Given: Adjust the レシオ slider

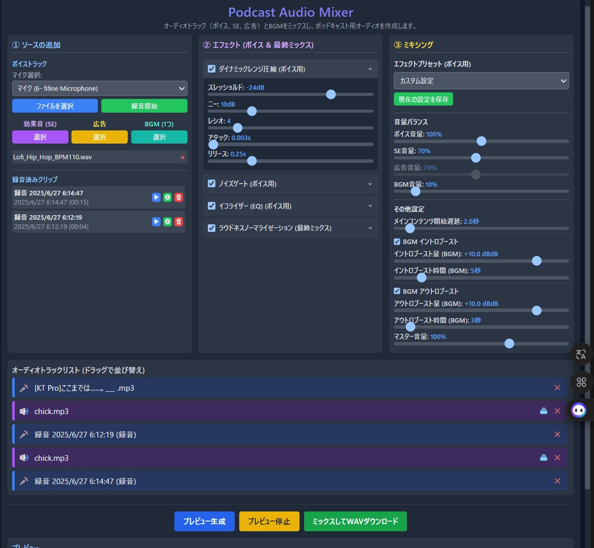Looking at the screenshot, I should click(238, 128).
